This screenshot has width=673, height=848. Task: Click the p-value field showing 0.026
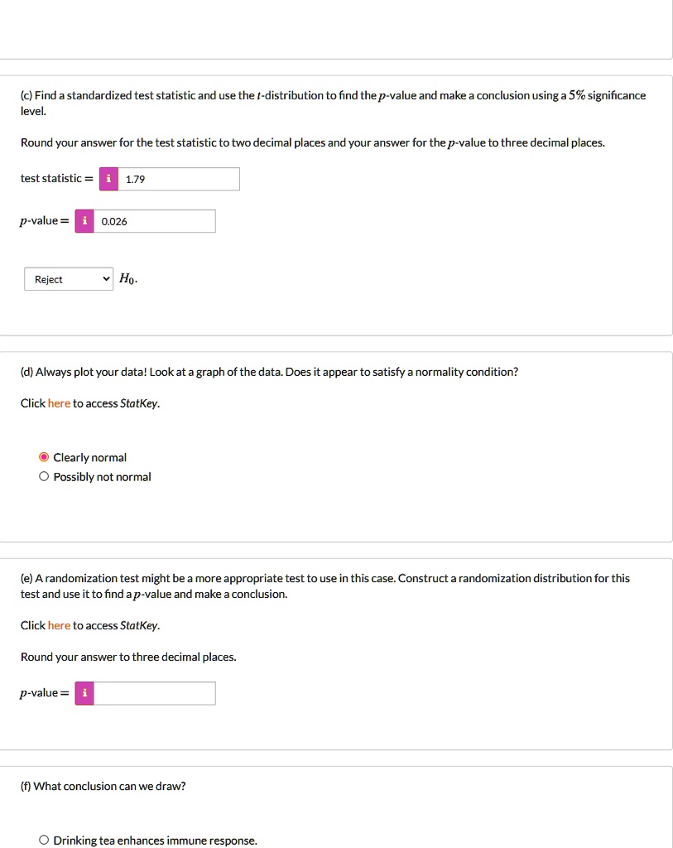pyautogui.click(x=157, y=220)
